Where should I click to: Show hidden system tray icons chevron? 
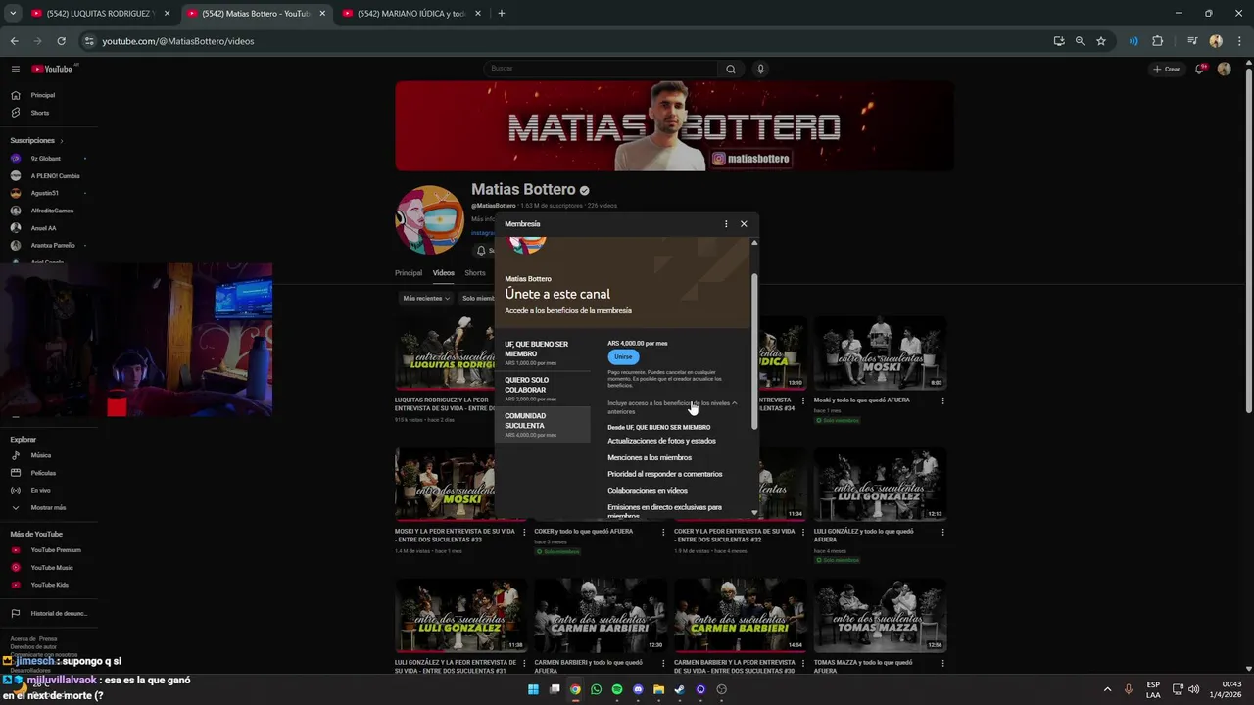click(1107, 689)
